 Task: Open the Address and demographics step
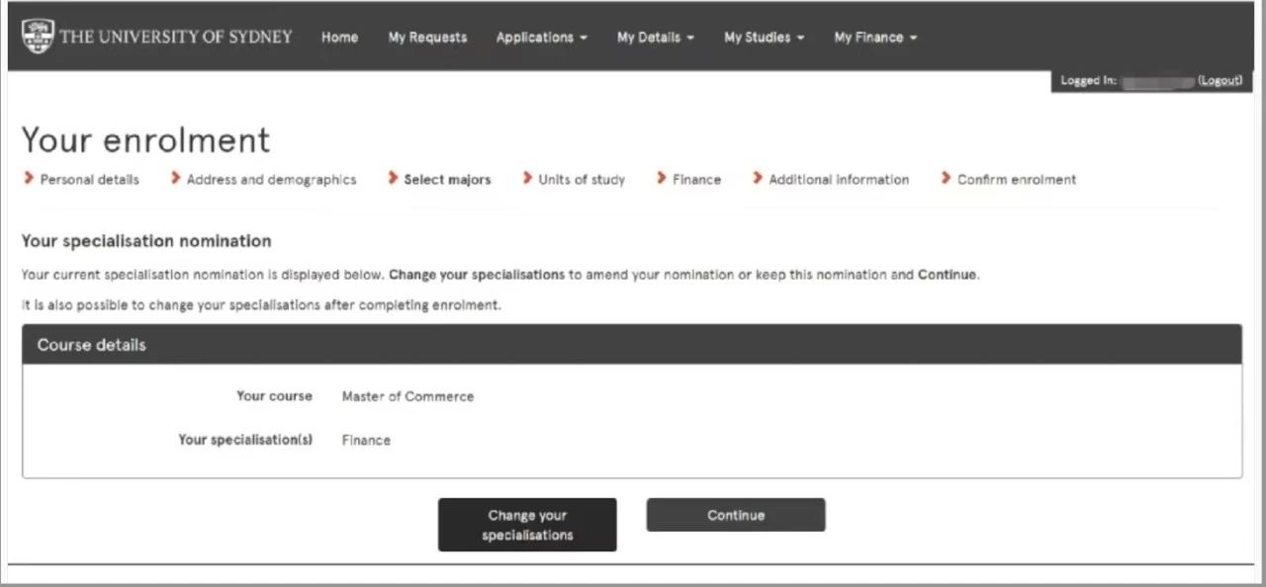(x=271, y=180)
